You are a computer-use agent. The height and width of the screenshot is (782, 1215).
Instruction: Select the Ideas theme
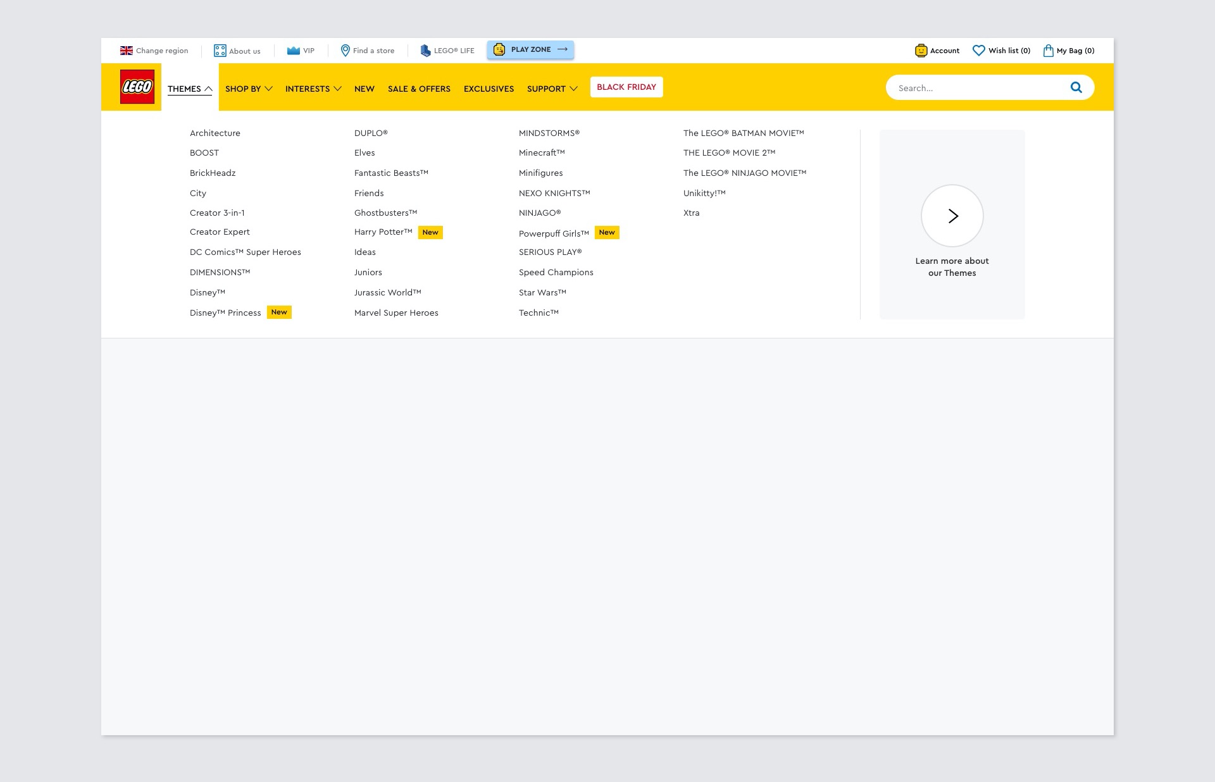pos(365,252)
